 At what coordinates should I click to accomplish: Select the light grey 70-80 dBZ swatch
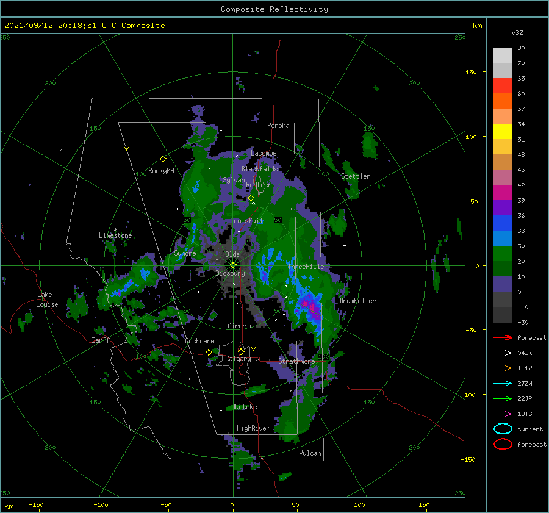pyautogui.click(x=503, y=56)
